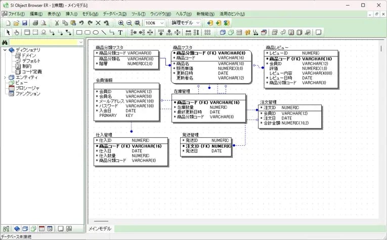Select プロシージャ in the object tree
The height and width of the screenshot is (240, 387).
coord(27,88)
